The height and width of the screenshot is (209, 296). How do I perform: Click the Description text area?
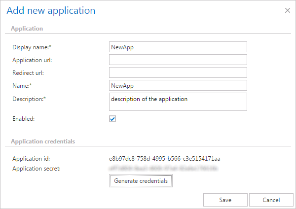click(178, 102)
